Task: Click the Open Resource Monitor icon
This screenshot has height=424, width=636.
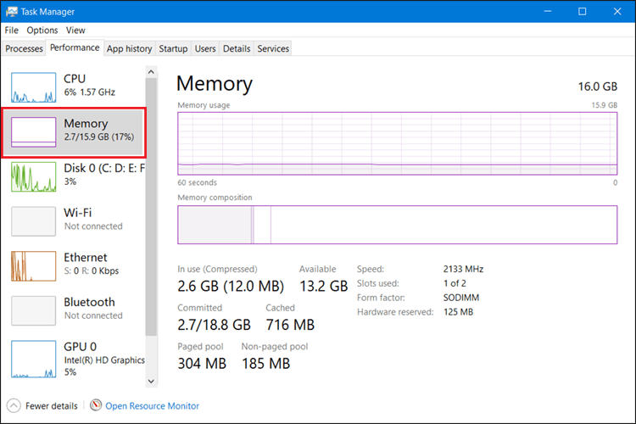Action: pyautogui.click(x=96, y=406)
